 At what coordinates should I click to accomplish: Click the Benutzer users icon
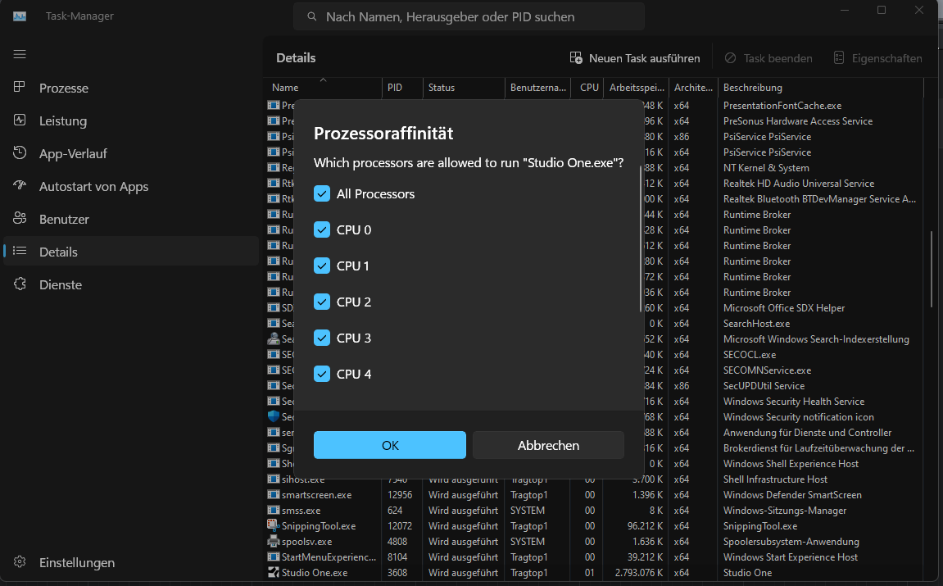tap(20, 218)
